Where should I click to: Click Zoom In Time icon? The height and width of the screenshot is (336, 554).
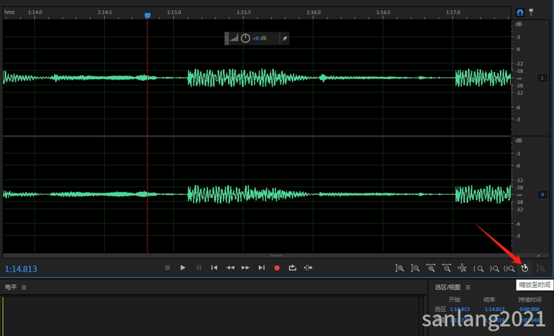point(431,268)
